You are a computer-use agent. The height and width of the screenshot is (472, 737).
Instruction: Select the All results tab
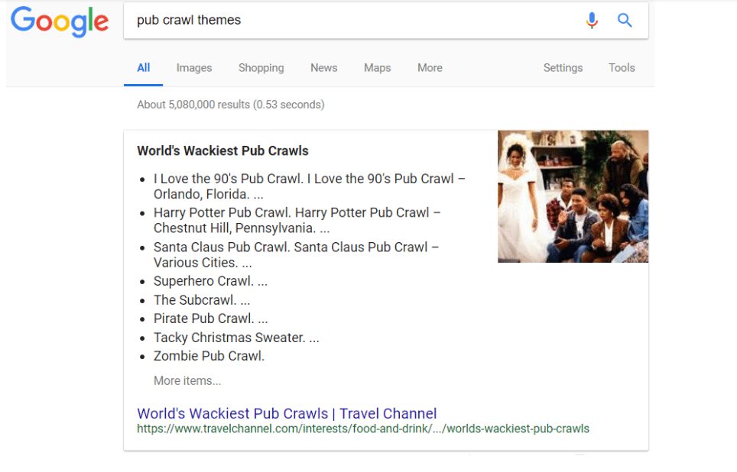click(x=143, y=67)
